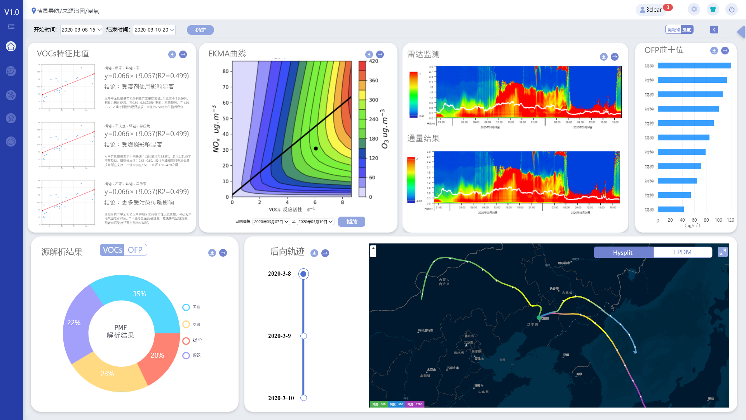This screenshot has width=746, height=420.
Task: Select the 2020-3-9 timeline point
Action: 303,336
